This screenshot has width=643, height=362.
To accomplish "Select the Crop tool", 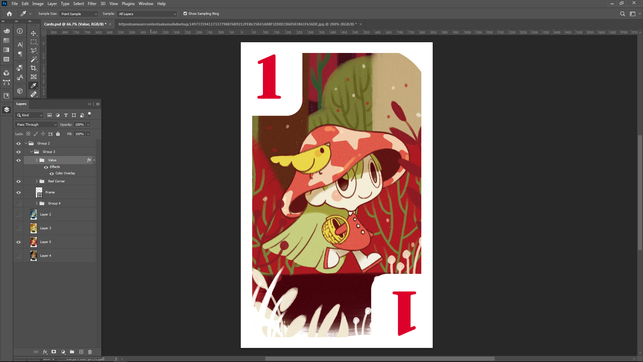I will coord(33,68).
